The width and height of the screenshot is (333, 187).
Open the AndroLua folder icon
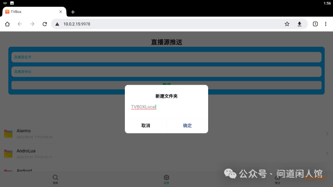click(x=8, y=153)
